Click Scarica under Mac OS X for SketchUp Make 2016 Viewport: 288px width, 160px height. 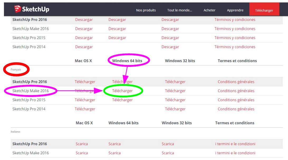coord(82,153)
